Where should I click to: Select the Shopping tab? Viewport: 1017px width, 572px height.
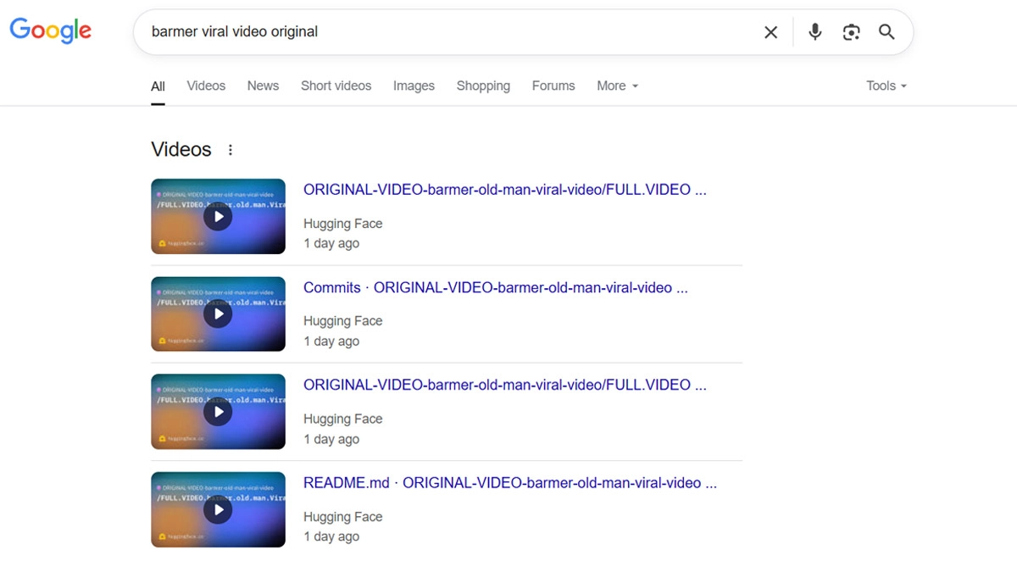coord(483,86)
